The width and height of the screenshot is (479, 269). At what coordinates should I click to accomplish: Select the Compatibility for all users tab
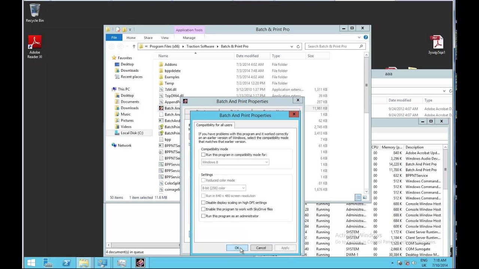pos(214,125)
